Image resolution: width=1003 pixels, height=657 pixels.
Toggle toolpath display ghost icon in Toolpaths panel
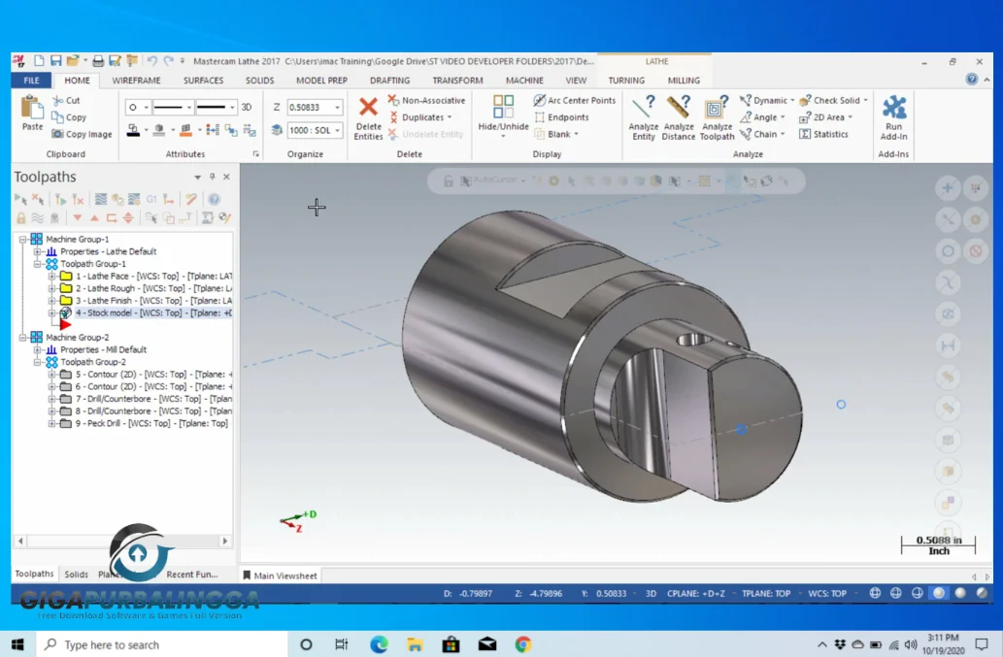(54, 218)
